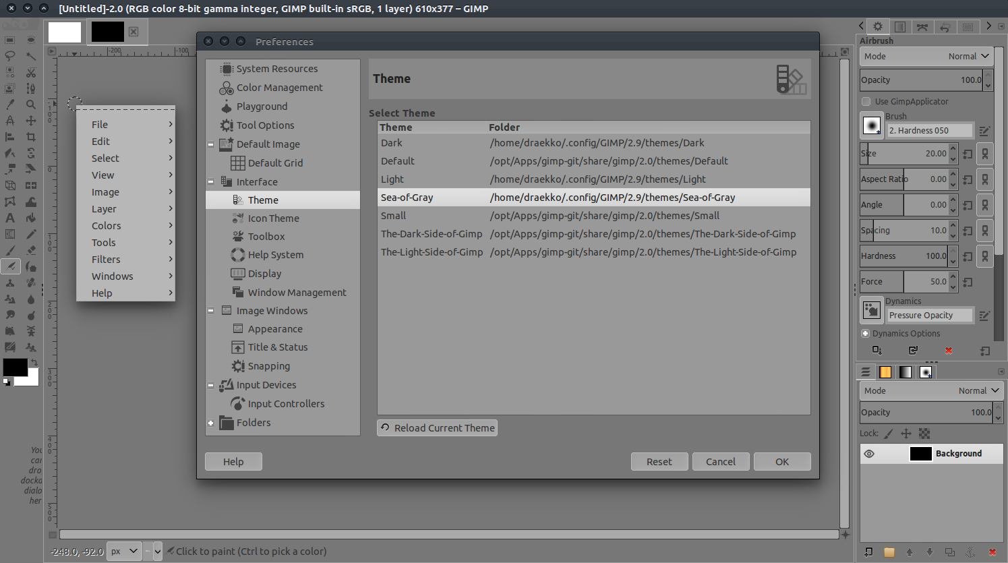Screen dimensions: 1008x563
Task: Expand Folders tree node
Action: click(x=211, y=423)
